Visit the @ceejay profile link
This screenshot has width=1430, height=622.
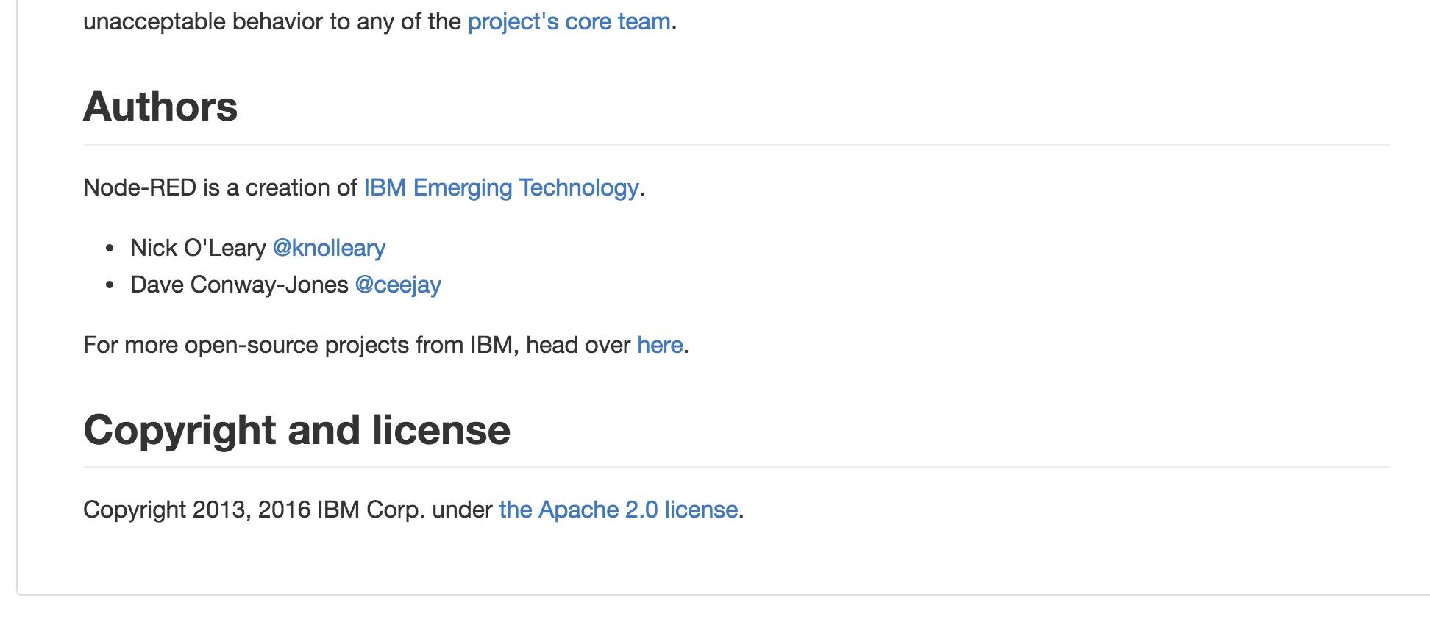point(398,285)
